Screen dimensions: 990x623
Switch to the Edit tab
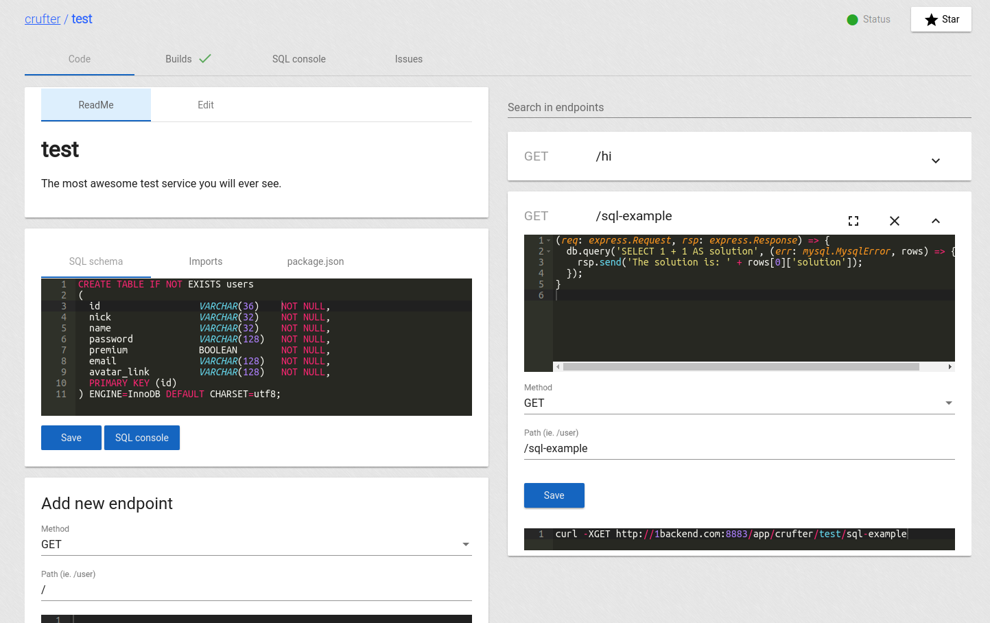[206, 105]
